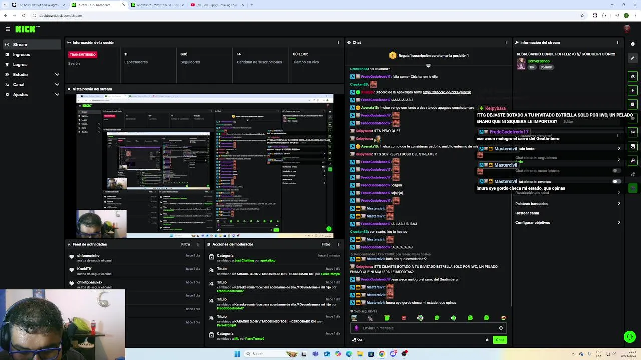Screen dimensions: 641x360
Task: Open three-dot menu of Acciones de moderador
Action: coord(338,244)
